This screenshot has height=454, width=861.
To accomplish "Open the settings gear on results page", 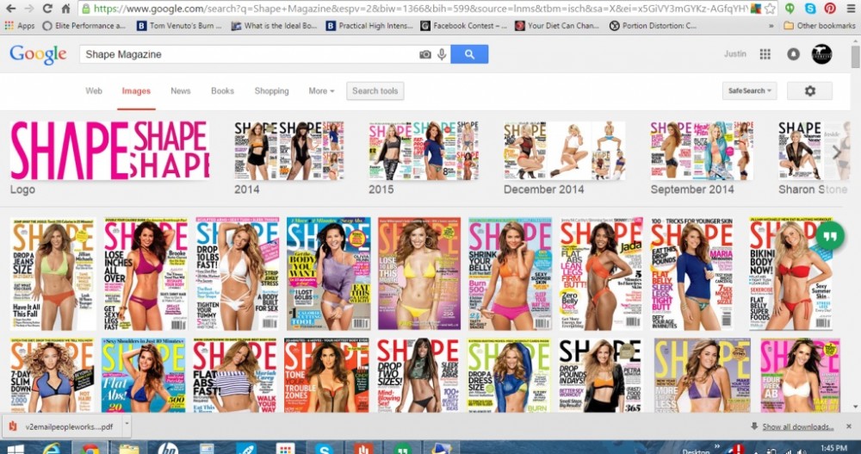I will [x=809, y=90].
